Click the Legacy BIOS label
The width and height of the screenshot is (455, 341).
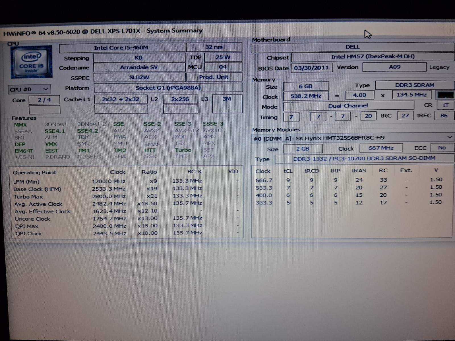pos(439,67)
